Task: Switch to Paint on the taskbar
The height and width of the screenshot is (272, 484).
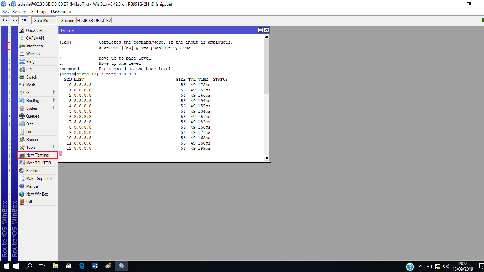Action: click(108, 266)
